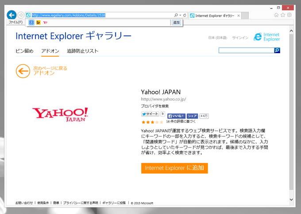
Task: Click the Yahoo! JAPAN title text
Action: [x=161, y=92]
